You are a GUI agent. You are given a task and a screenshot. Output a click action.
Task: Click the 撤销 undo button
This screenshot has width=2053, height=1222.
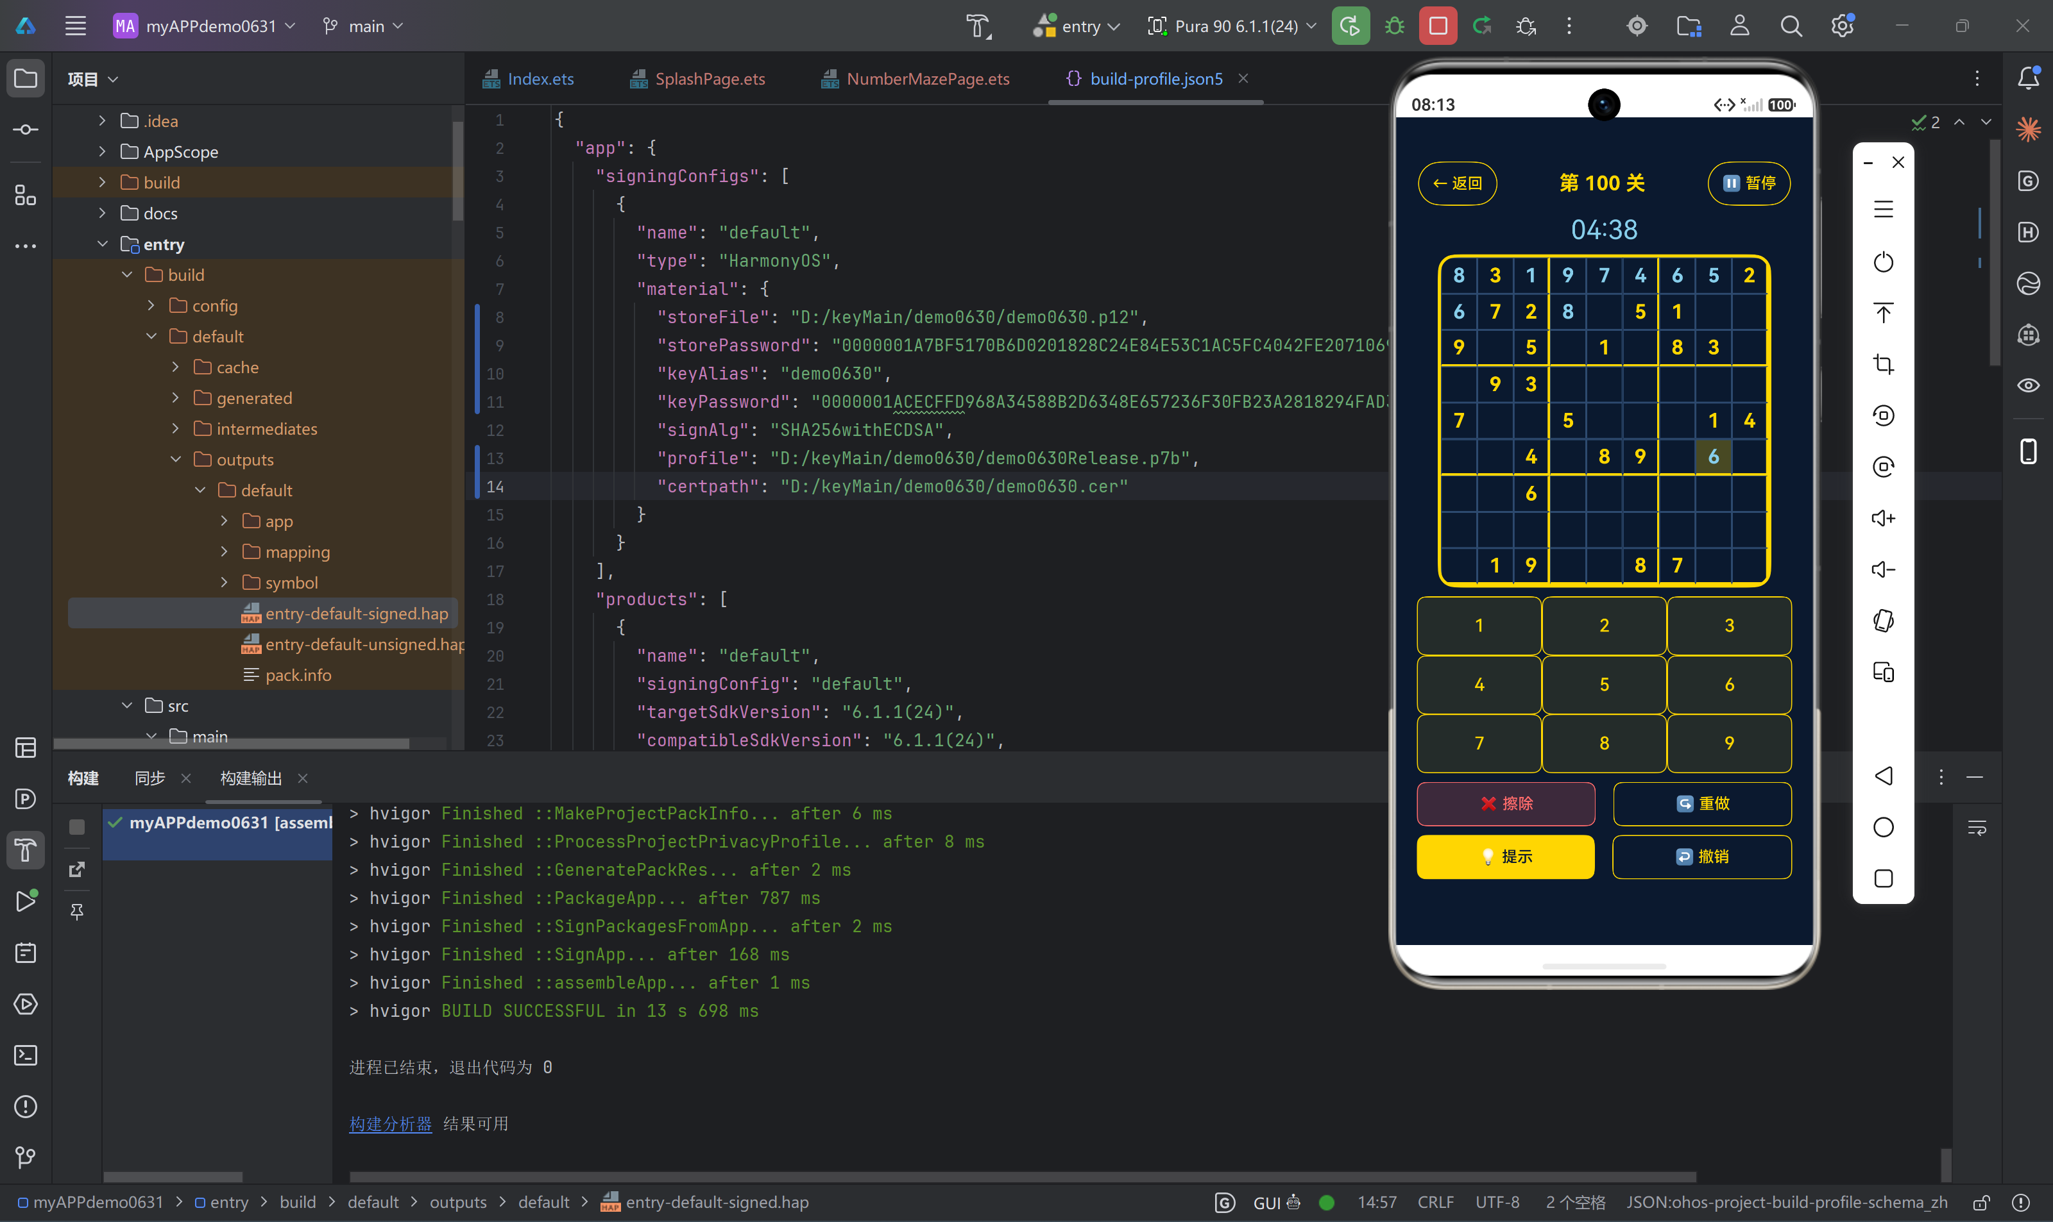tap(1702, 857)
